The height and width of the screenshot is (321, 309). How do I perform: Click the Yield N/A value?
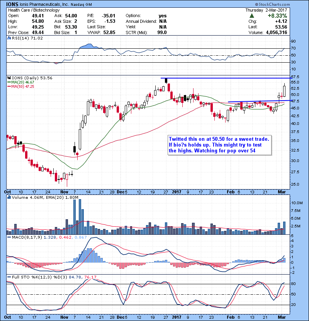coord(163,27)
